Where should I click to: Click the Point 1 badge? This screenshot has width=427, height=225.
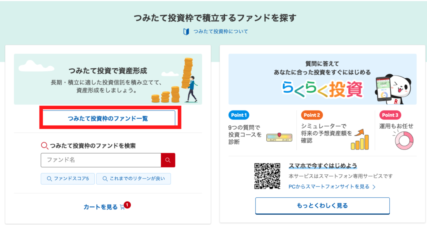coord(239,115)
